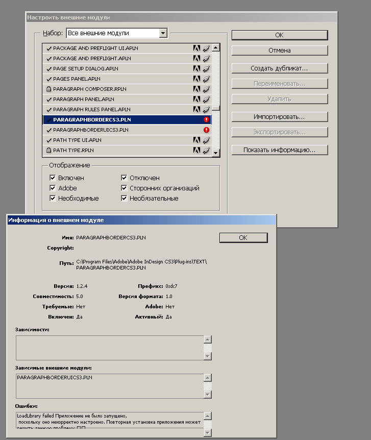Image resolution: width=371 pixels, height=440 pixels.
Task: Click plug icon on PARAGRAPH RULES PANEL.APLN row
Action: click(x=206, y=109)
